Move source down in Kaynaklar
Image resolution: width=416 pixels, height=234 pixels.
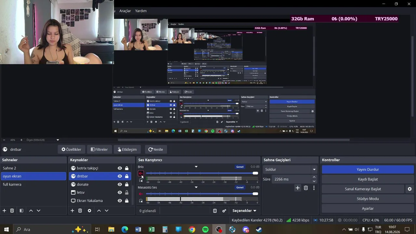[x=106, y=211]
